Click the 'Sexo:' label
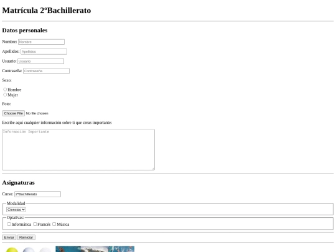The image size is (336, 252). (x=7, y=80)
